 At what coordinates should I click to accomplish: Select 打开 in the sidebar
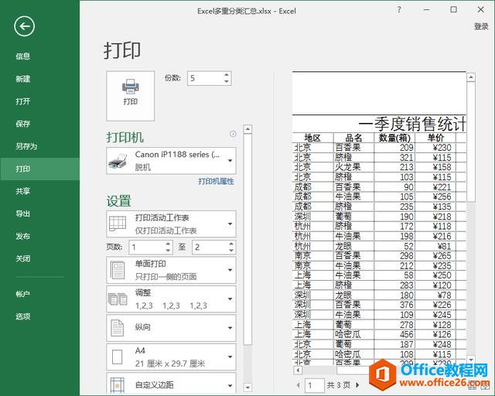coord(39,101)
